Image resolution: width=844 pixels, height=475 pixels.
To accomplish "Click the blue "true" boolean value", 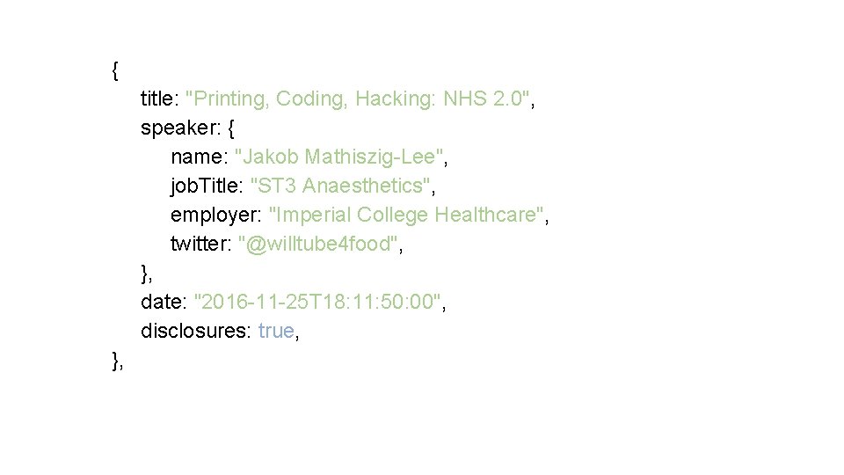I will pos(276,331).
